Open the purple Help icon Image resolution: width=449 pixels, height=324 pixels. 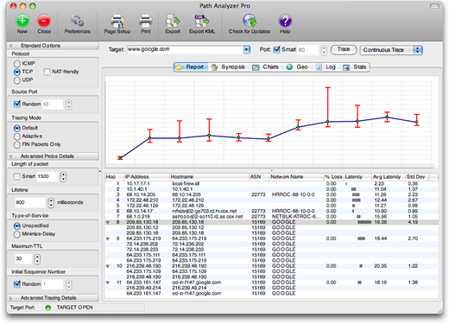[285, 21]
